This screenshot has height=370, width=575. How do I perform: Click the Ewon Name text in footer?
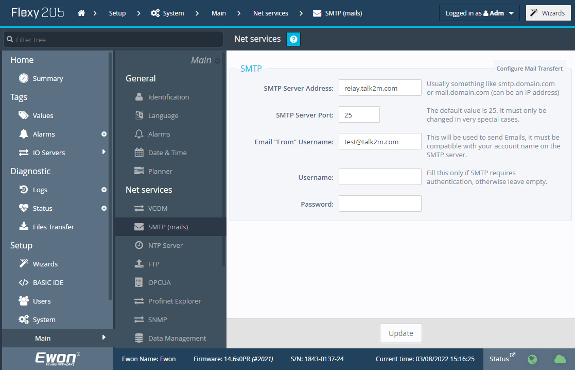click(x=149, y=359)
